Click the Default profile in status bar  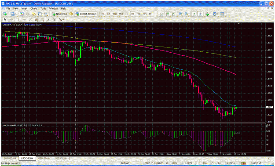click(125, 163)
